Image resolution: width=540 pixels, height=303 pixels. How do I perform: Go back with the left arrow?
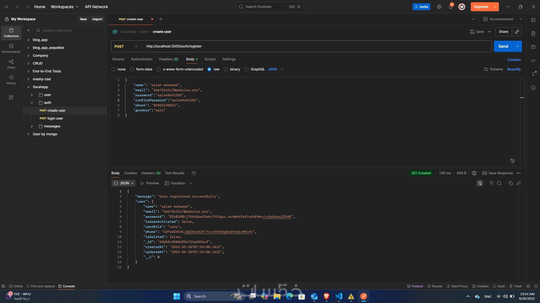tap(17, 7)
